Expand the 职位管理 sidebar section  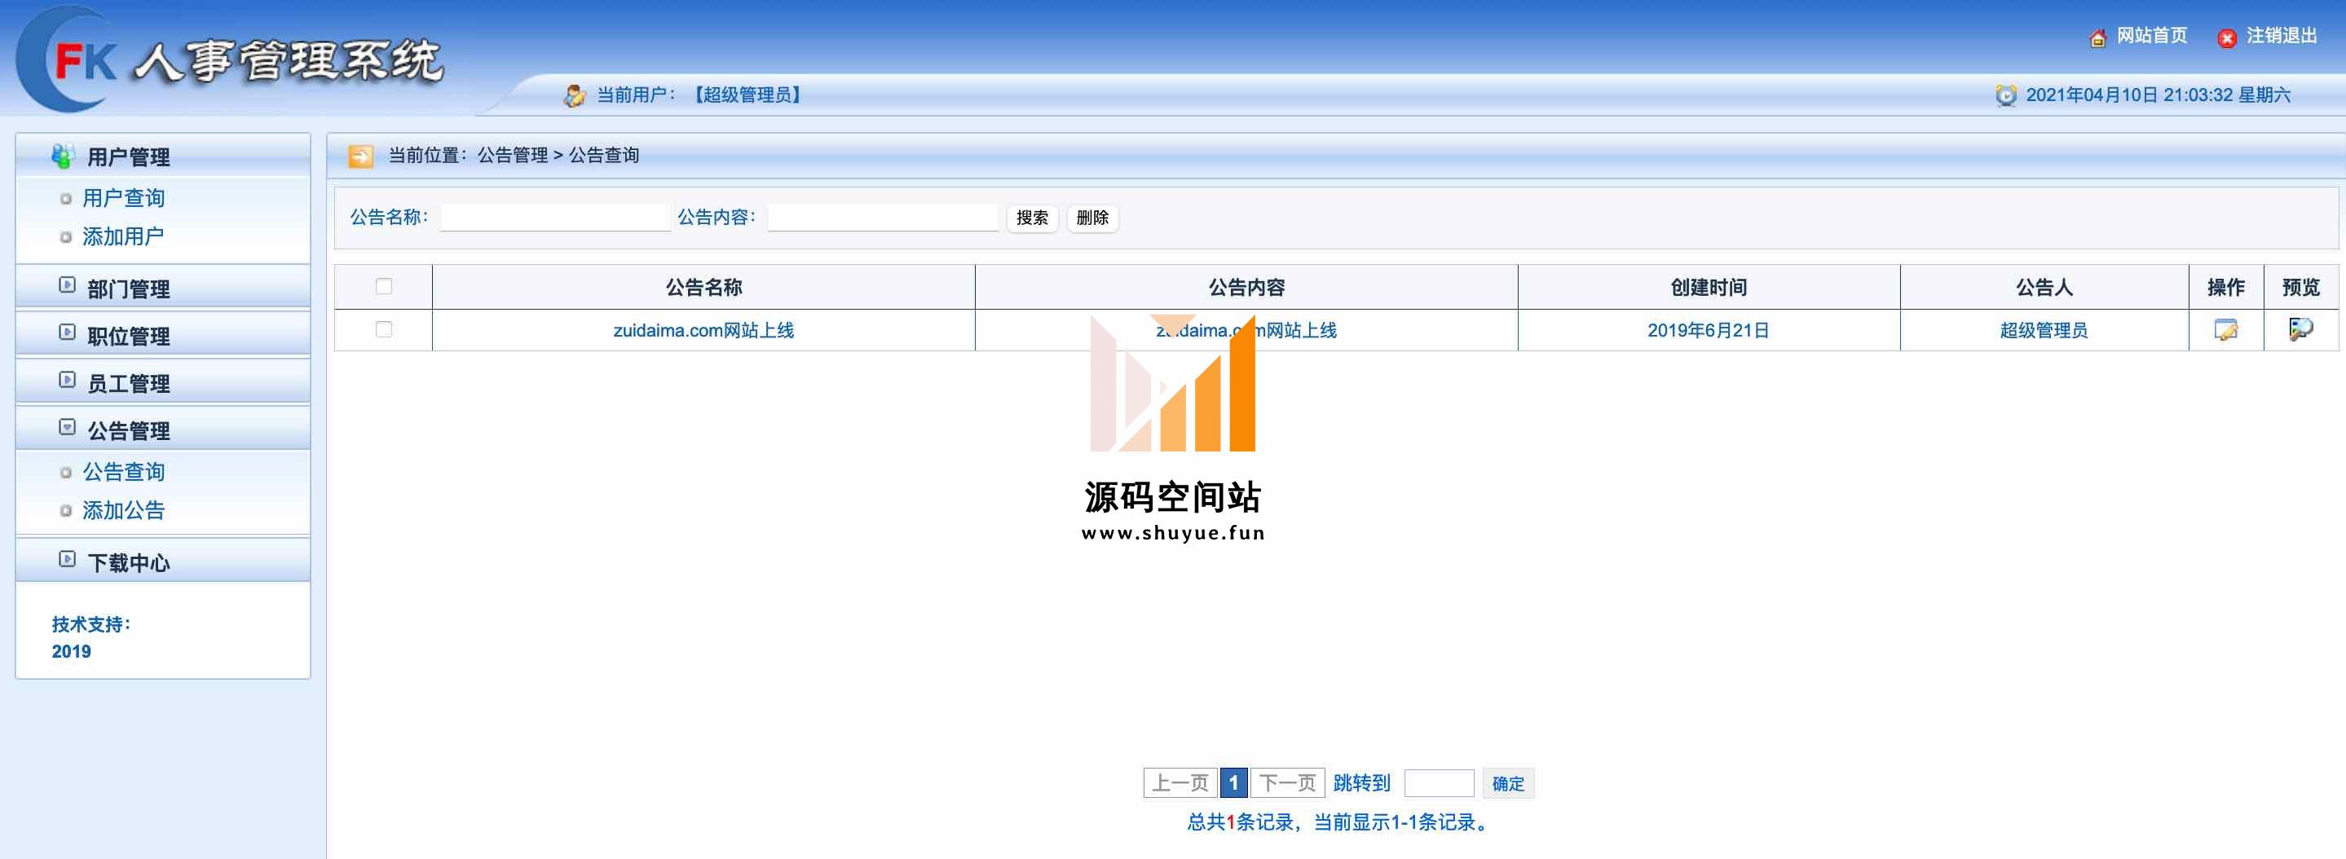pyautogui.click(x=127, y=335)
